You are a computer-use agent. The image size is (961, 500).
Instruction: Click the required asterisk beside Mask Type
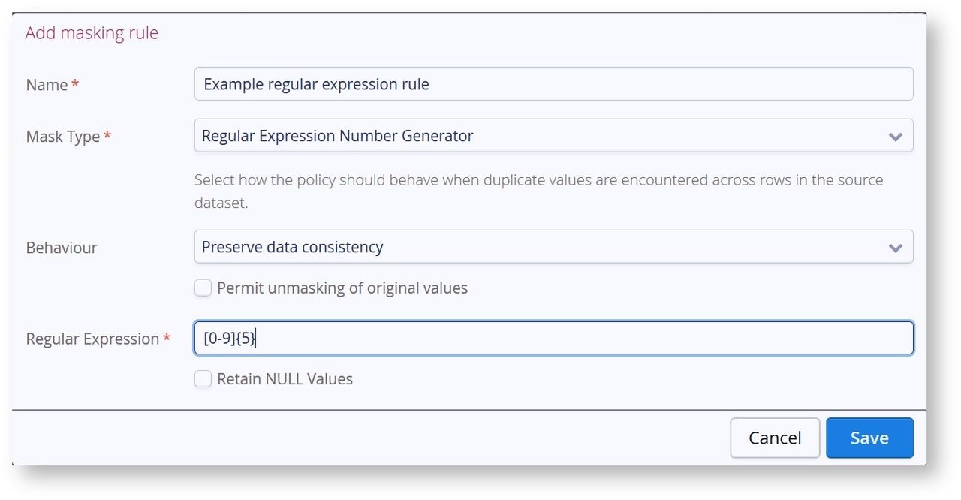[x=107, y=136]
